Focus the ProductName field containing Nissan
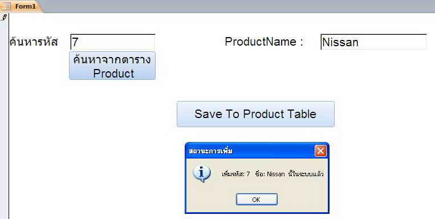Image resolution: width=435 pixels, height=219 pixels. point(373,42)
